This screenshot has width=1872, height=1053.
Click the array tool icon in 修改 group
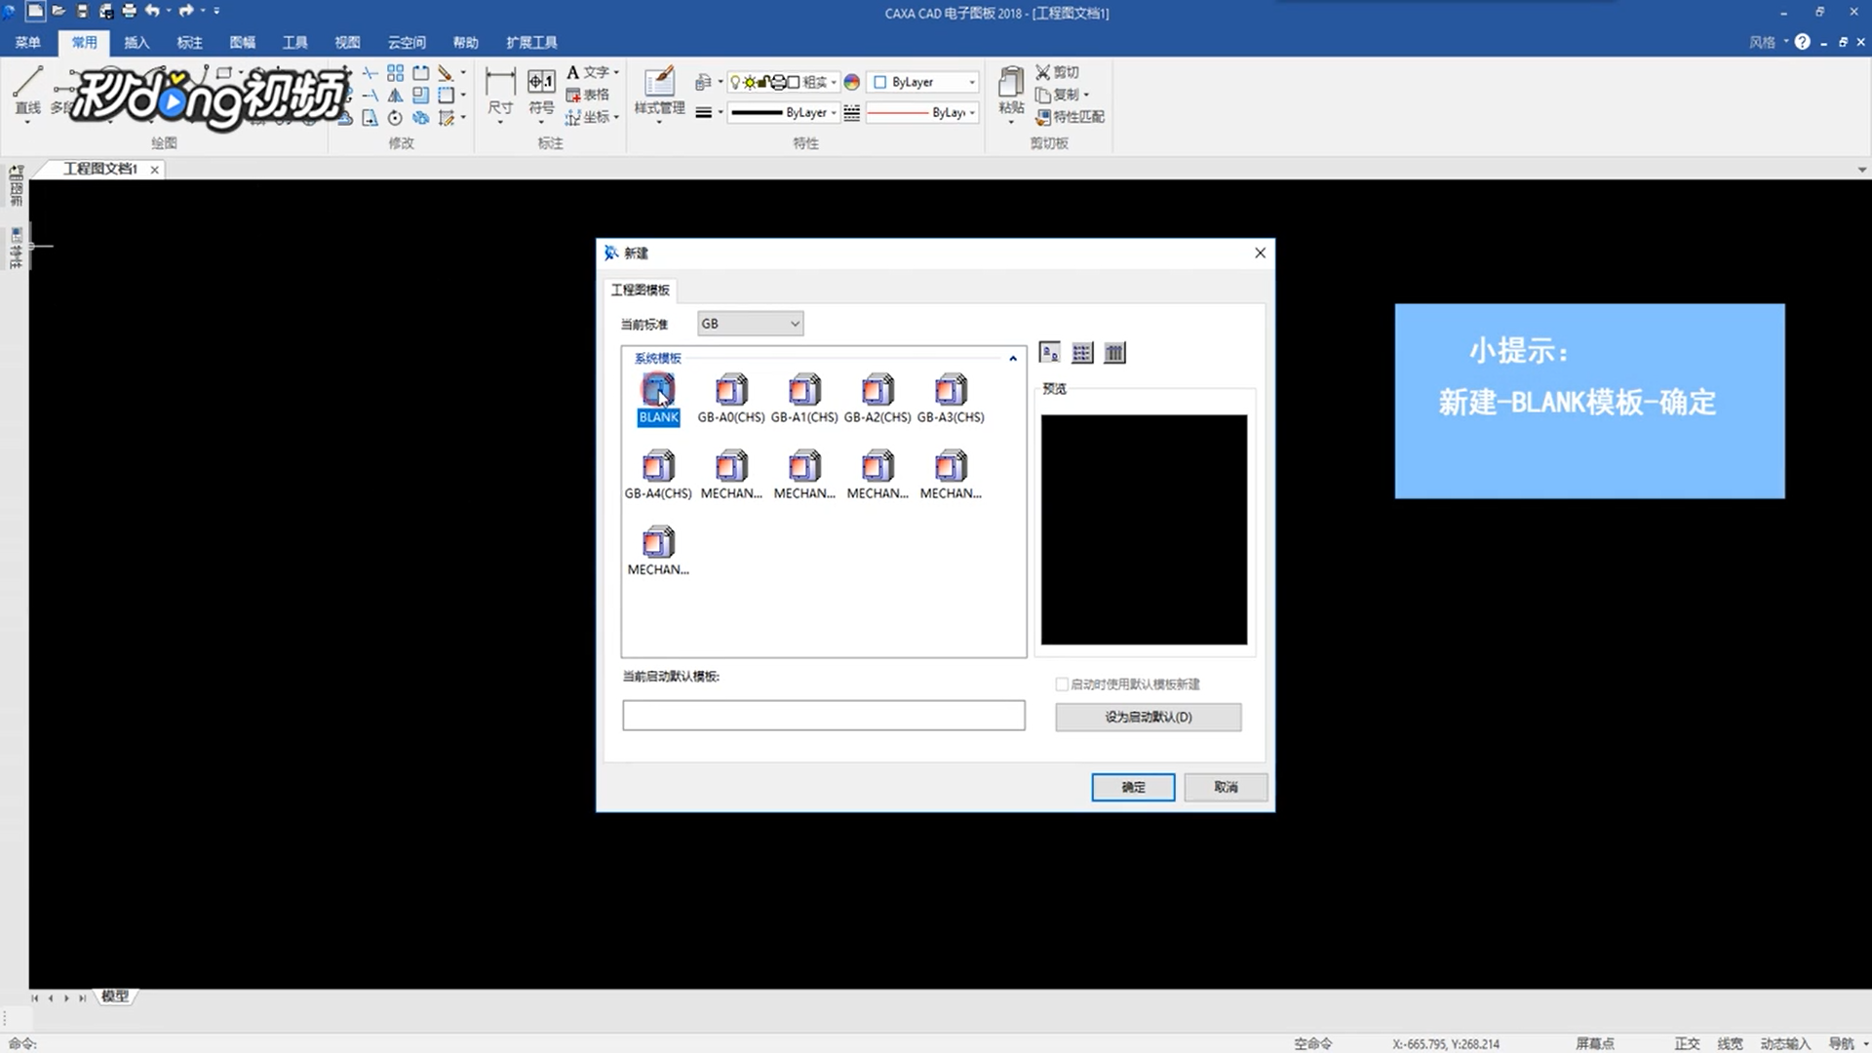[x=395, y=73]
